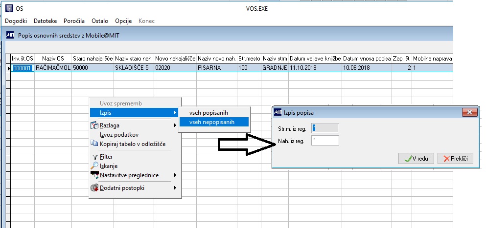This screenshot has height=228, width=486.
Task: Click the Razlaga help icon in context menu
Action: (x=94, y=125)
